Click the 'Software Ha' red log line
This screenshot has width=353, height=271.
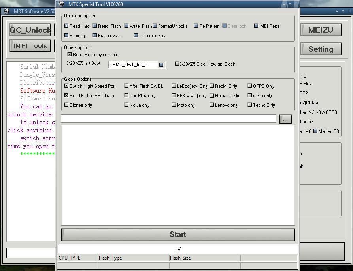coord(38,91)
